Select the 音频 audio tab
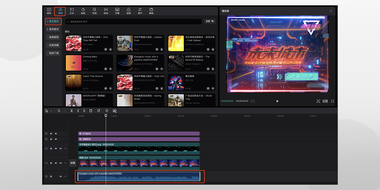The image size is (380, 190). (x=60, y=11)
